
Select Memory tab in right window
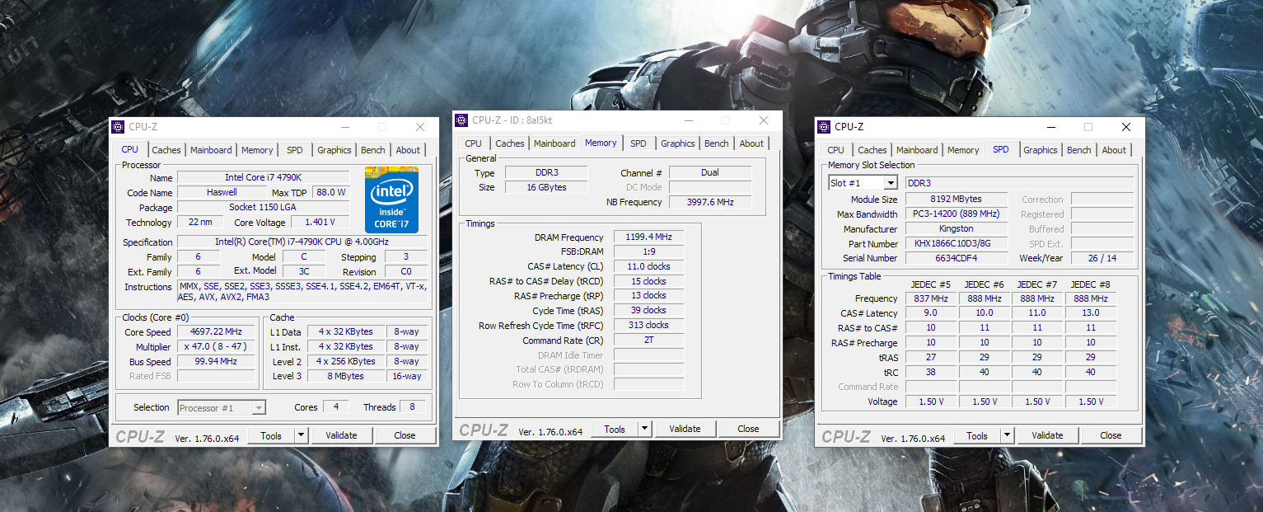point(963,150)
